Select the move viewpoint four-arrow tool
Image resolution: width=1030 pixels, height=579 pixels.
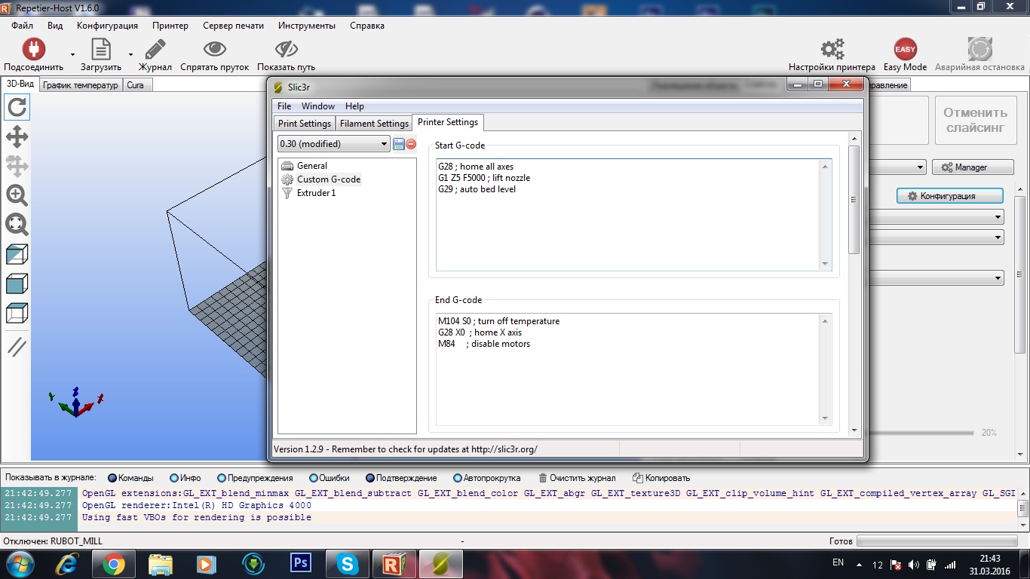click(x=17, y=136)
